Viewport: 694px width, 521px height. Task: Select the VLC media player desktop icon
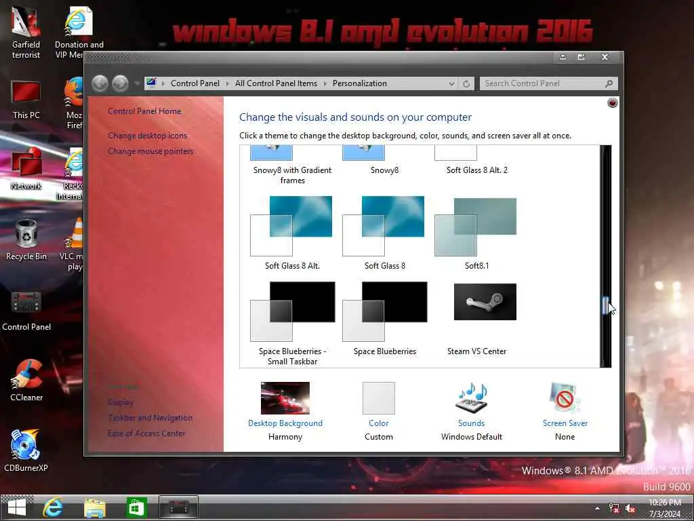tap(73, 244)
